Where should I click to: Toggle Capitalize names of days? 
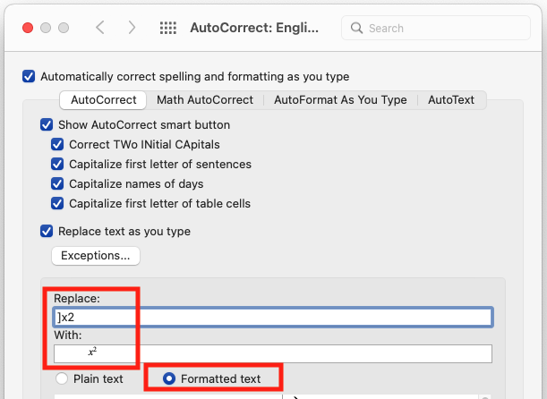[57, 183]
